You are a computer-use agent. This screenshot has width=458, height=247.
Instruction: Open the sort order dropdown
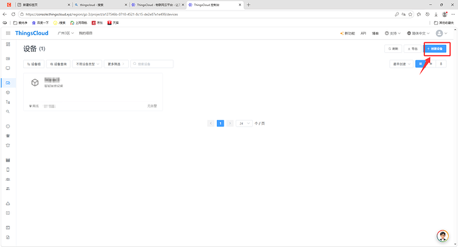pyautogui.click(x=402, y=64)
